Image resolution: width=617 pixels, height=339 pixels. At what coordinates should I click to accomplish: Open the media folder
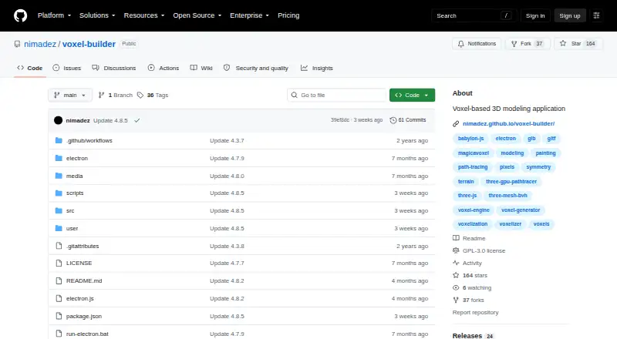(x=74, y=176)
